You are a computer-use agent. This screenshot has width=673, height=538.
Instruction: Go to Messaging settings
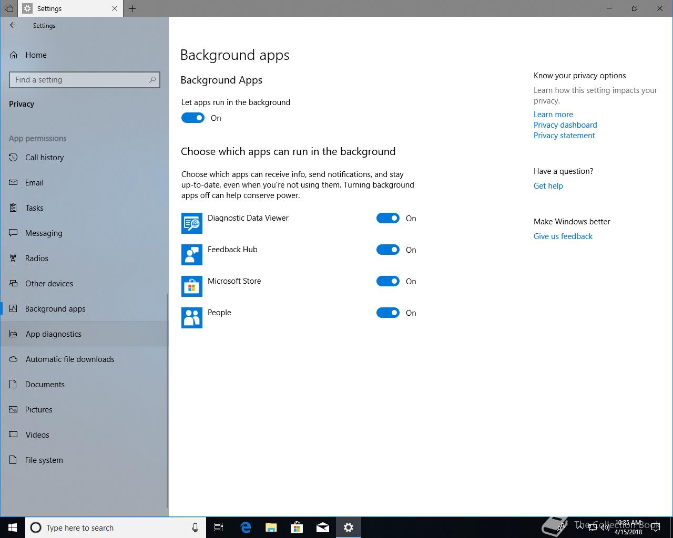click(x=84, y=233)
